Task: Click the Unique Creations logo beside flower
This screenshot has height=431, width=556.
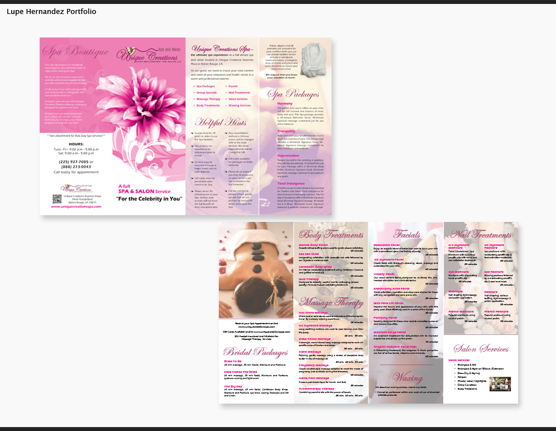Action: (x=149, y=55)
